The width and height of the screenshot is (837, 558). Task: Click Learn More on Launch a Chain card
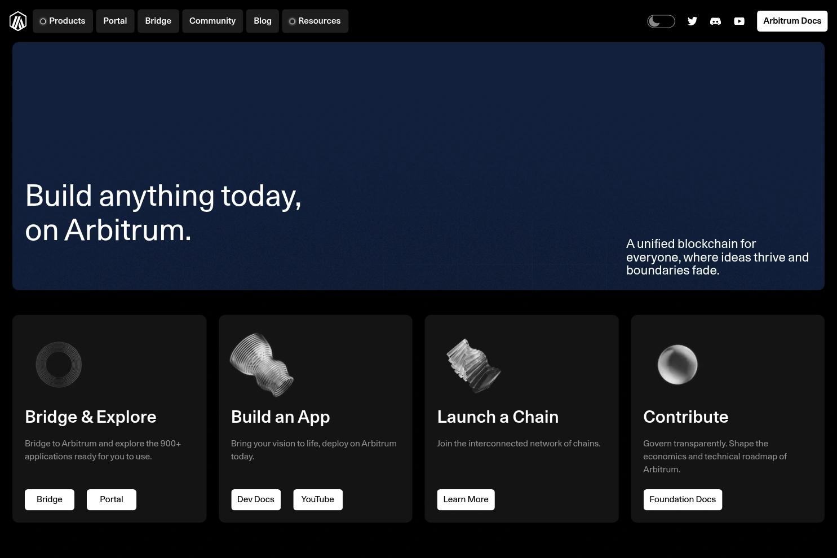click(x=466, y=499)
